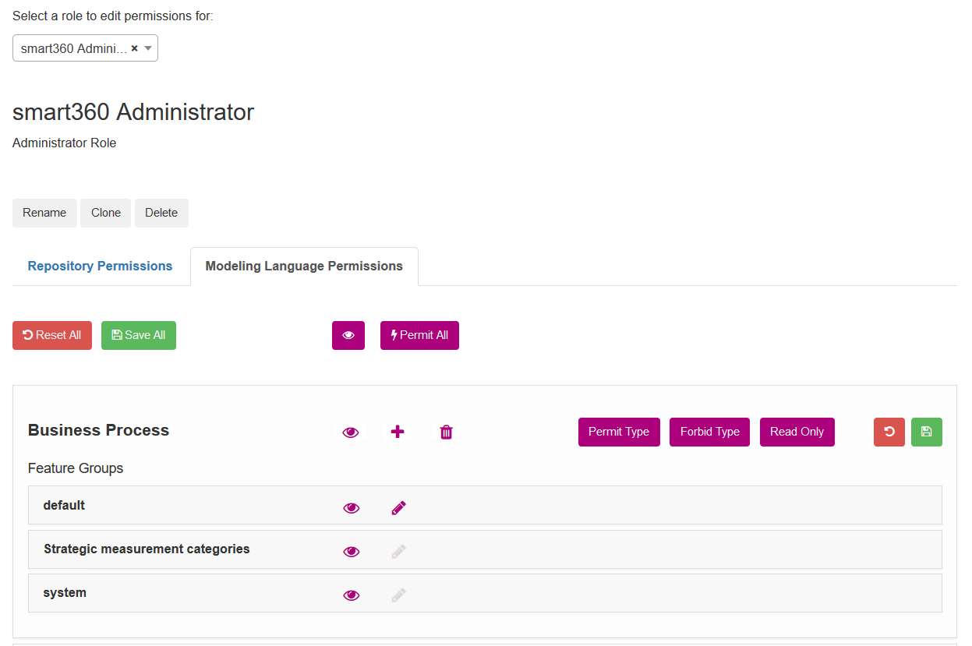This screenshot has width=972, height=646.
Task: Click Business Process trash delete icon
Action: (446, 432)
